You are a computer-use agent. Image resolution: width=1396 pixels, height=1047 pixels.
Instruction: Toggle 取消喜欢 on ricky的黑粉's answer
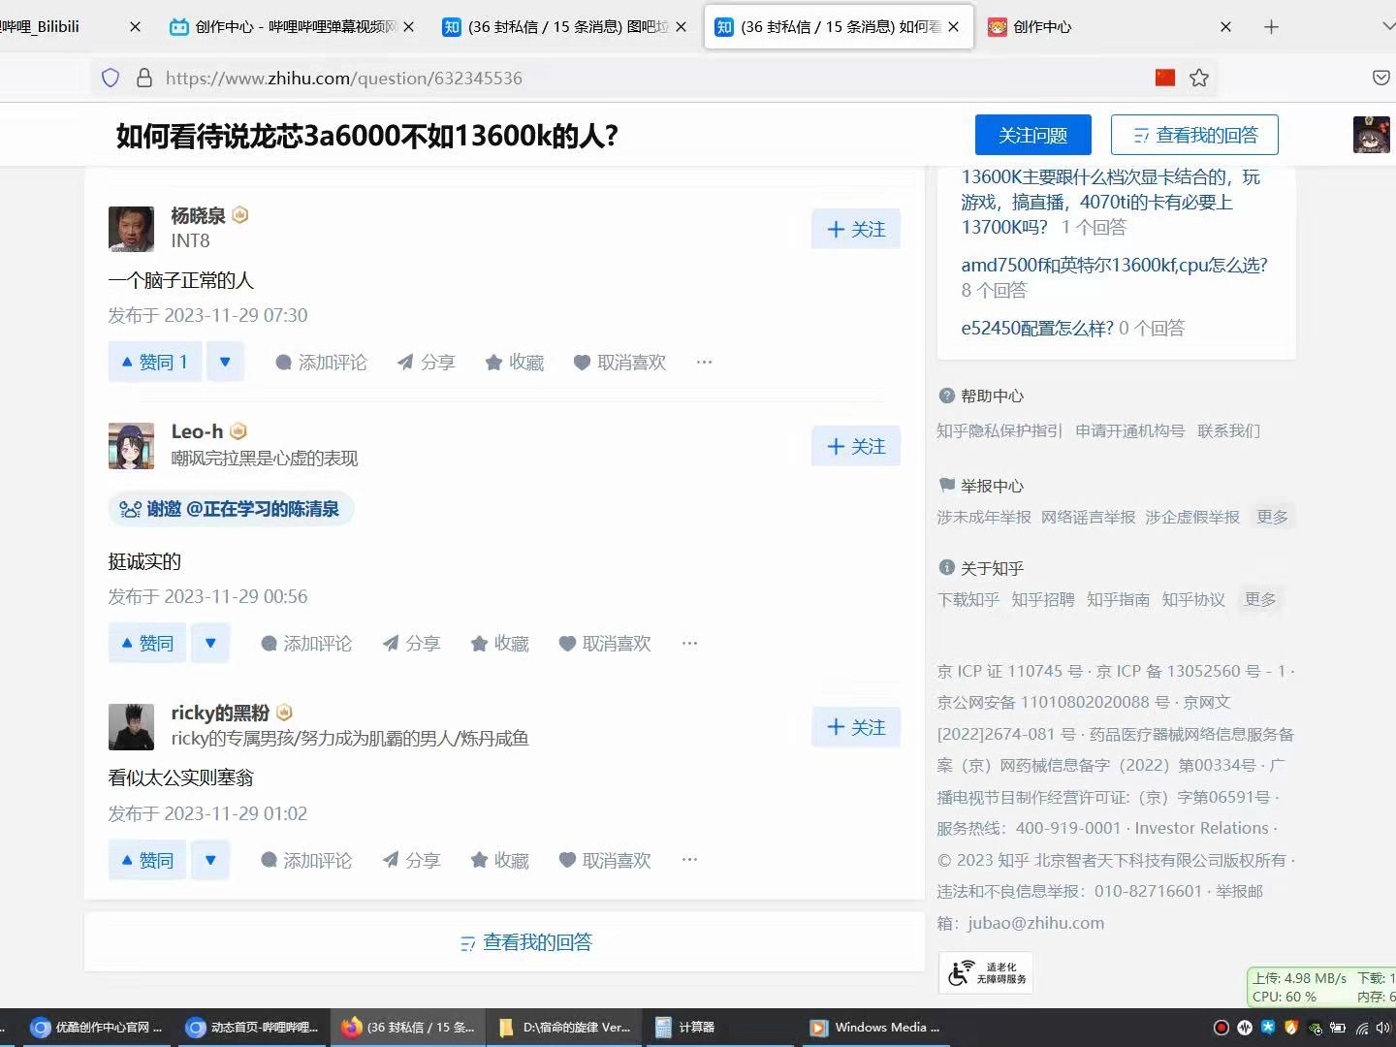[x=605, y=860]
